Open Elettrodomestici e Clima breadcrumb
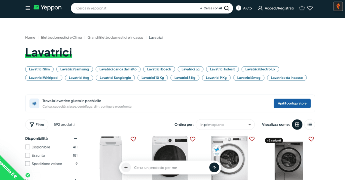The width and height of the screenshot is (345, 180). click(61, 37)
